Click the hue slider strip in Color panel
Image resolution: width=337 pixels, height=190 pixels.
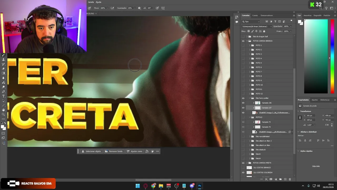pos(332,56)
